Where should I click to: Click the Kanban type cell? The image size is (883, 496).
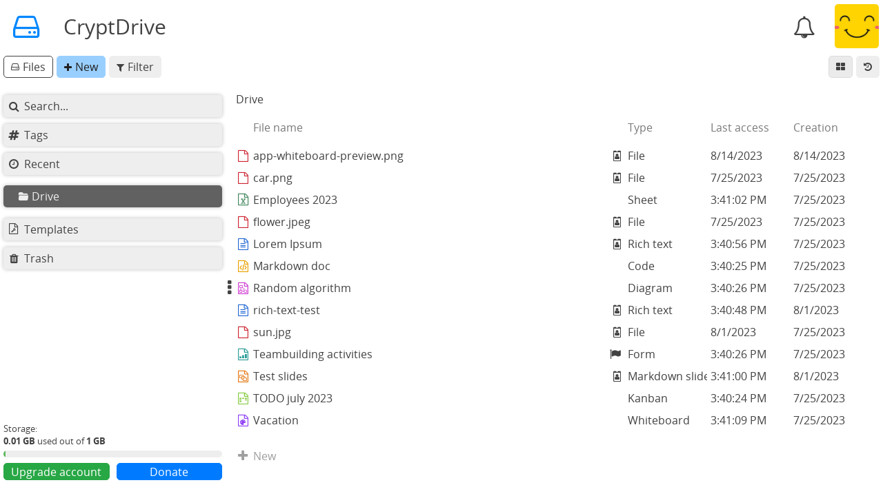click(648, 398)
